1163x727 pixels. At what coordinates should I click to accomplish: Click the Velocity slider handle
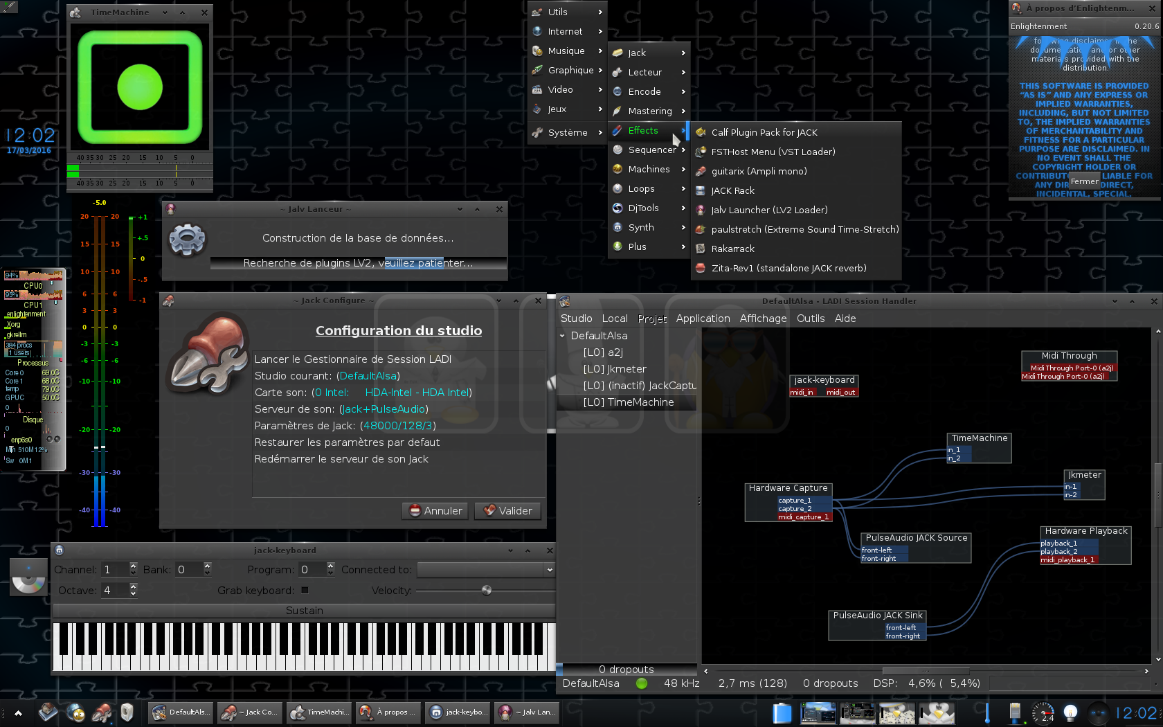(x=487, y=591)
